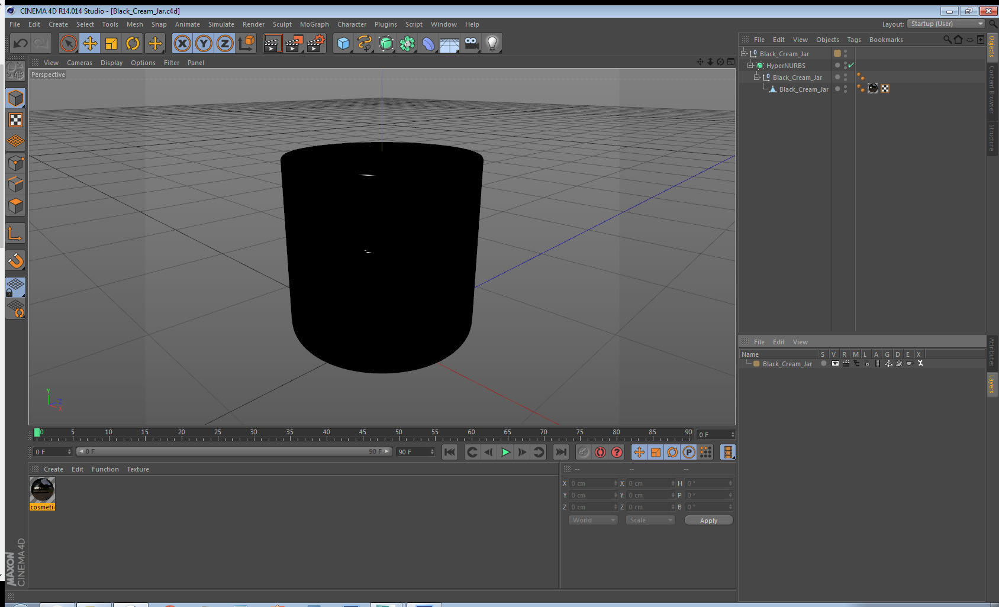Open the HyperNURBS generator group
The image size is (999, 607).
pyautogui.click(x=386, y=43)
